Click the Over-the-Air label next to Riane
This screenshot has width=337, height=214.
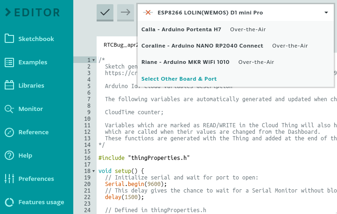click(x=256, y=62)
